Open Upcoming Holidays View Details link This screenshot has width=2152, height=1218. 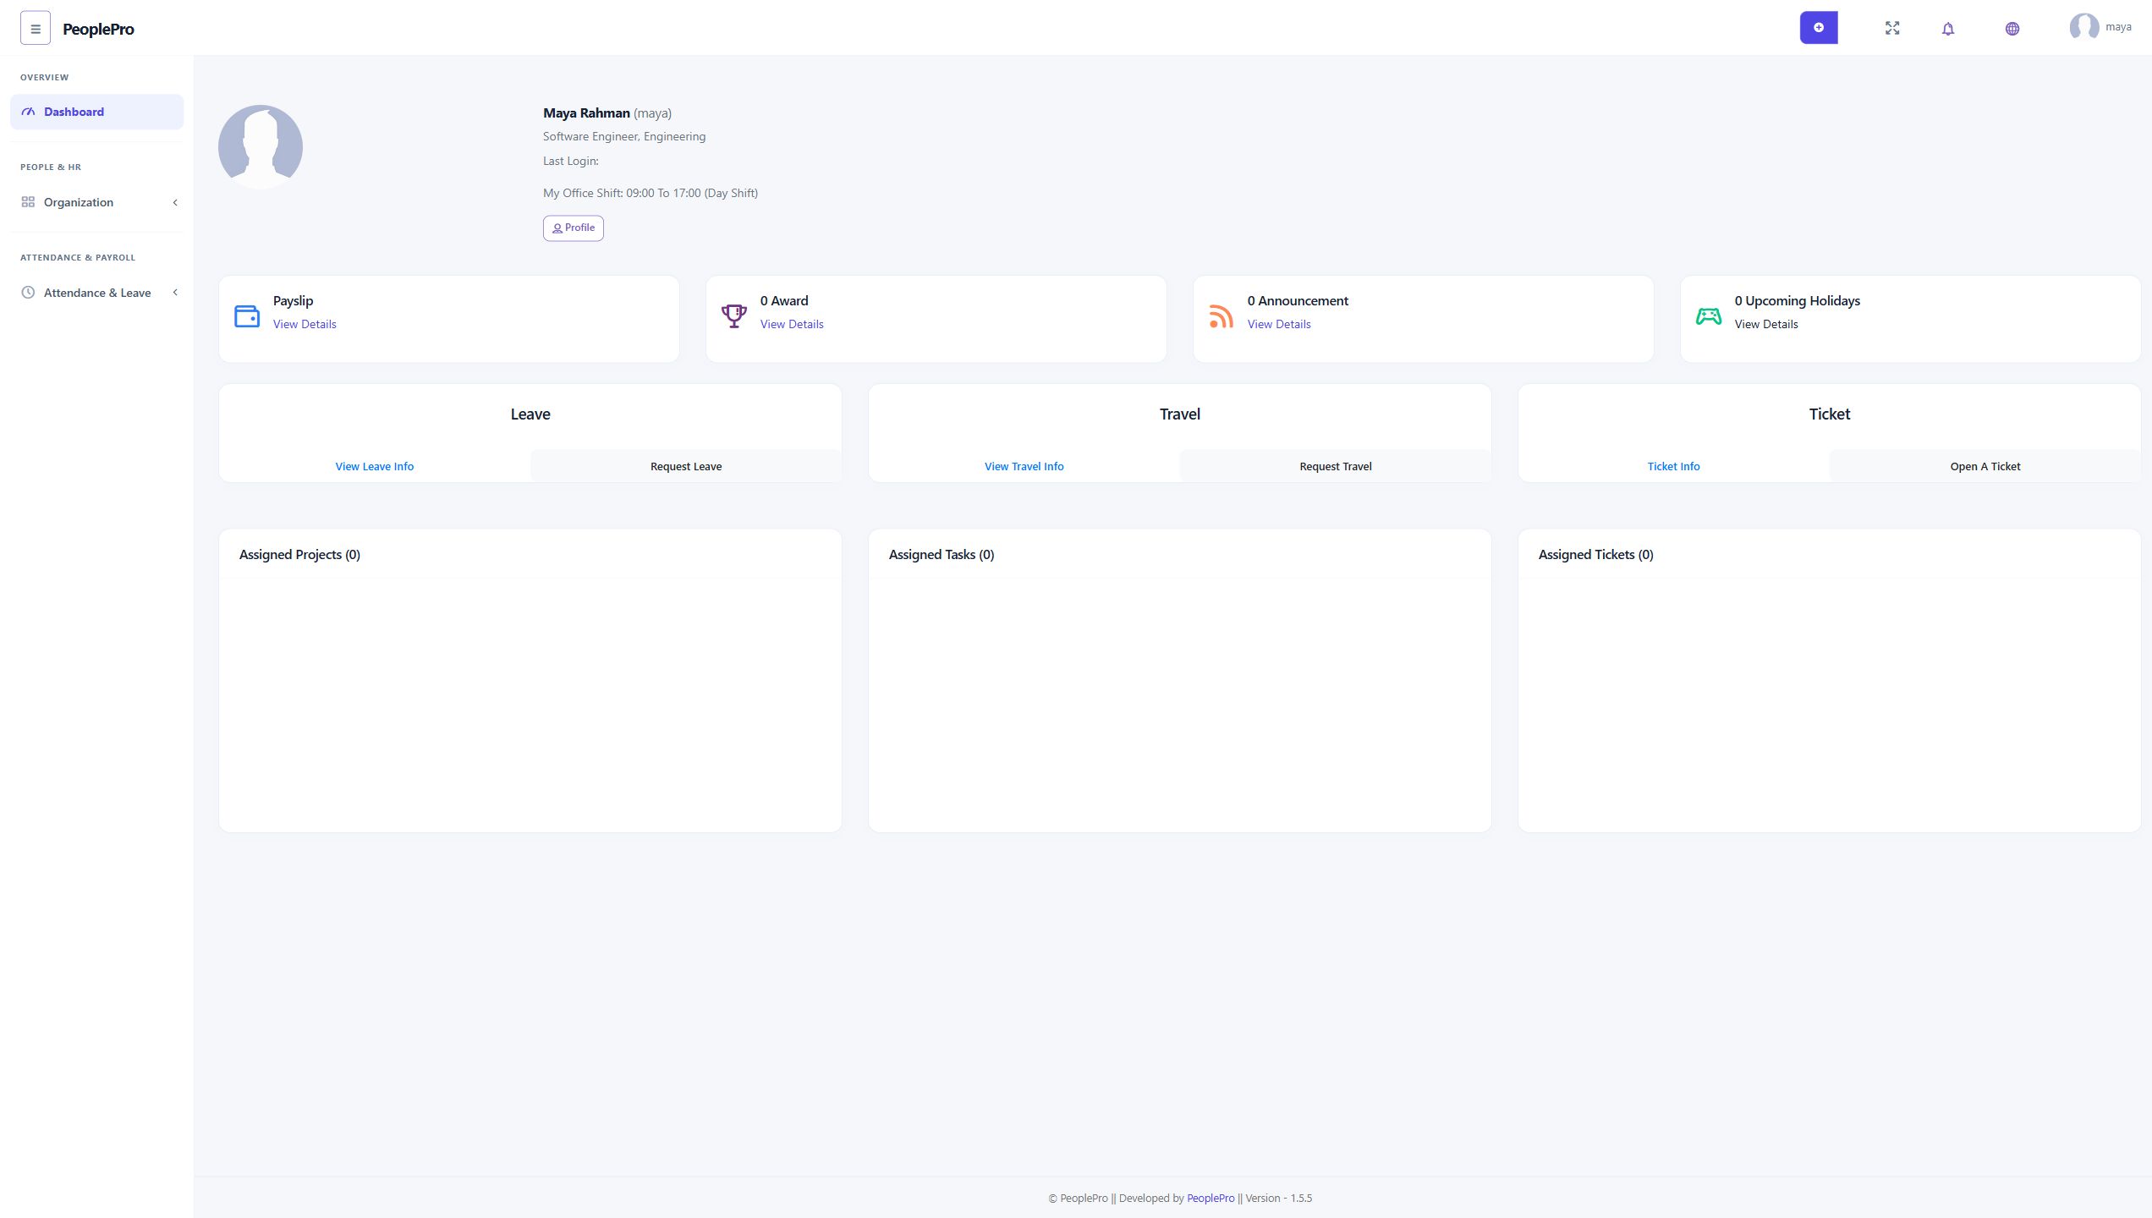click(1766, 324)
